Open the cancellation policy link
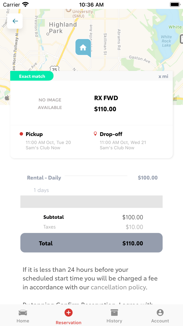Viewport: 183px width, 326px height. pyautogui.click(x=118, y=287)
